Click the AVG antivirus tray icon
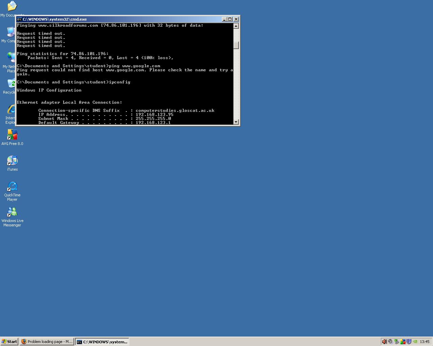The image size is (433, 346). tap(403, 342)
